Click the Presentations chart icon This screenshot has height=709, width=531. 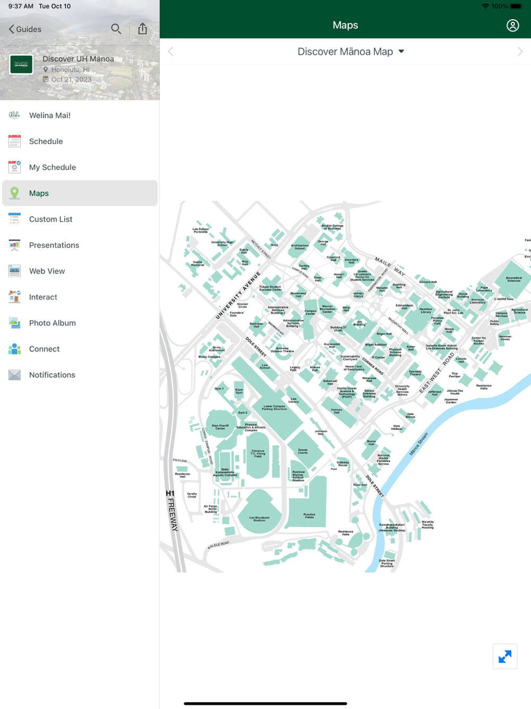(x=14, y=245)
